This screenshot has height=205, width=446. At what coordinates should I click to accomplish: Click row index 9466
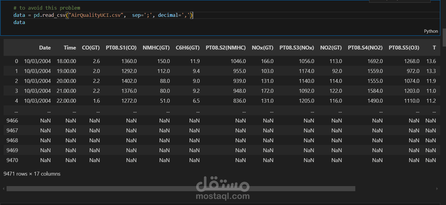point(12,121)
